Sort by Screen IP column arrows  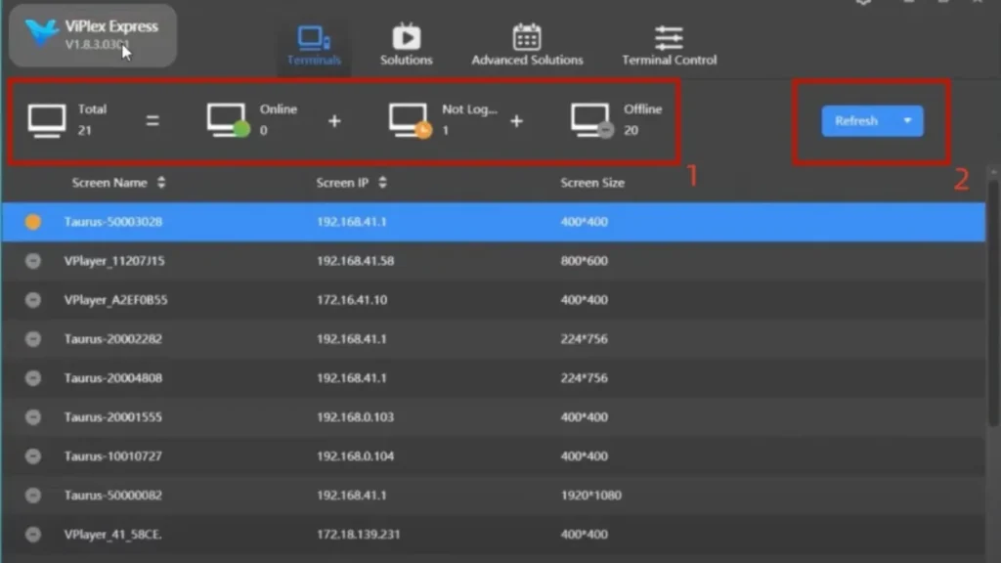coord(382,183)
